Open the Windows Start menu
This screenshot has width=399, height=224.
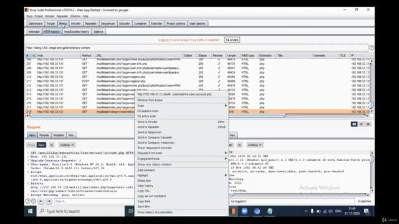pos(31,211)
